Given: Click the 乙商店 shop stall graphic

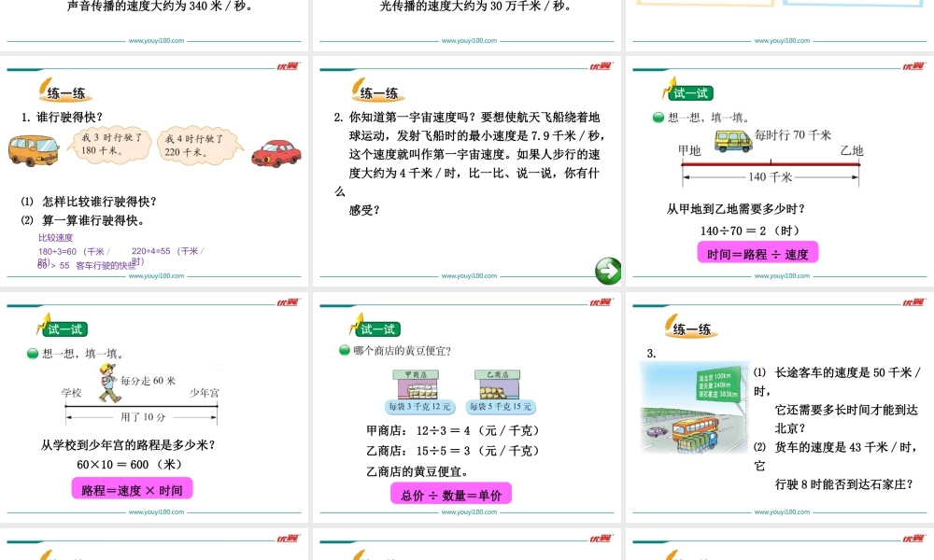Looking at the screenshot, I should (497, 385).
